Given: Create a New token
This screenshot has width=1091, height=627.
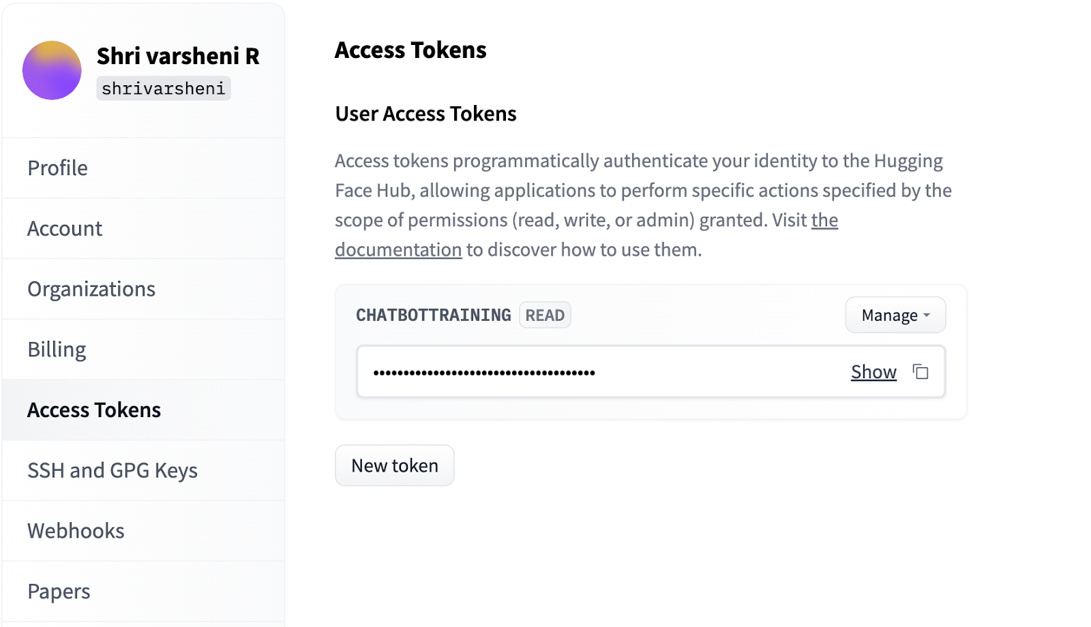Looking at the screenshot, I should tap(394, 465).
